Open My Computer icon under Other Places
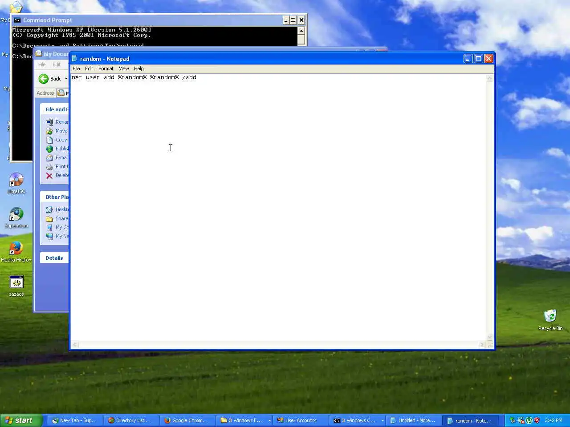 [49, 227]
